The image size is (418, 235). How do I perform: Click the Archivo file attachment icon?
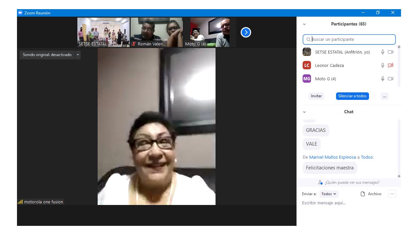click(x=362, y=194)
